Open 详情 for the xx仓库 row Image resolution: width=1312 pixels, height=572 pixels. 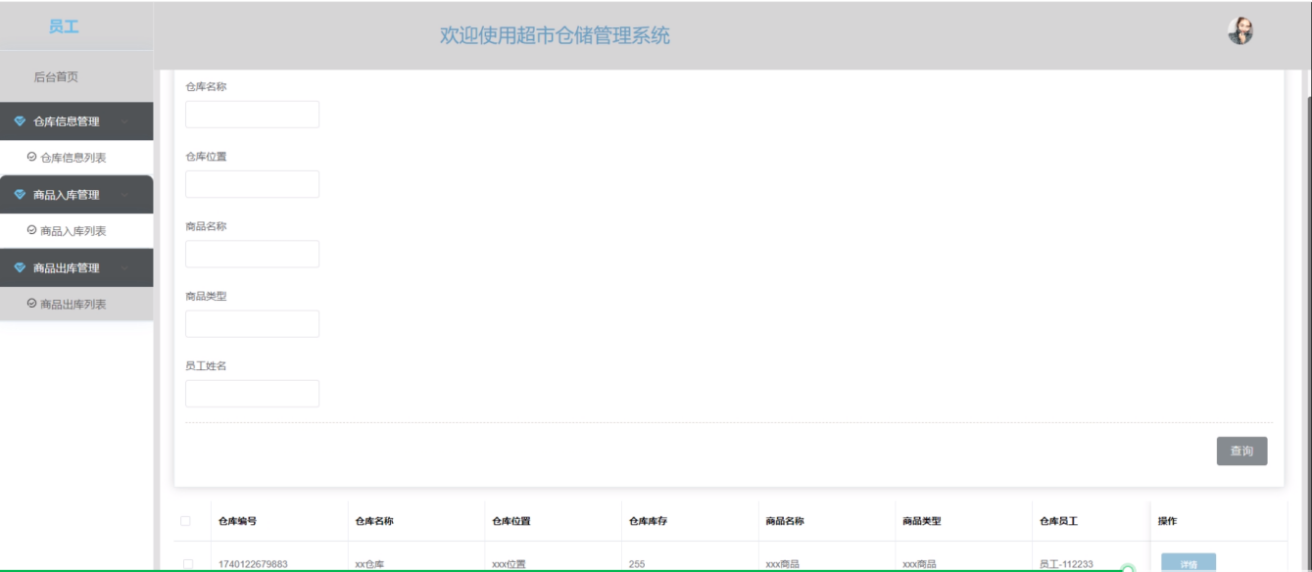pos(1189,563)
